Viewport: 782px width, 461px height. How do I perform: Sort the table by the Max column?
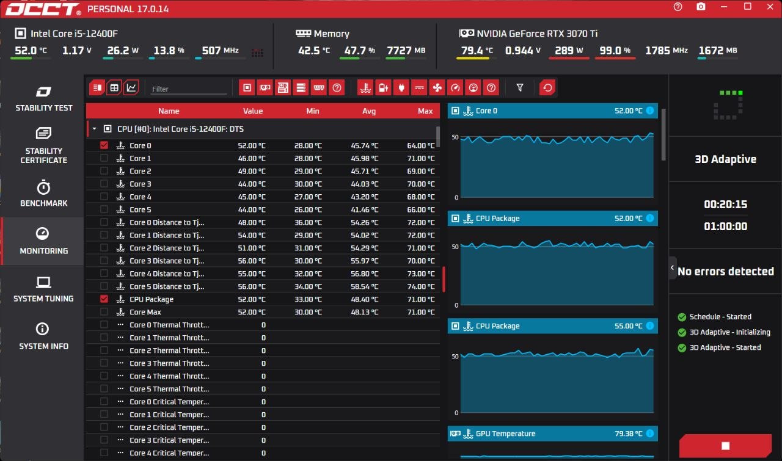pos(425,111)
